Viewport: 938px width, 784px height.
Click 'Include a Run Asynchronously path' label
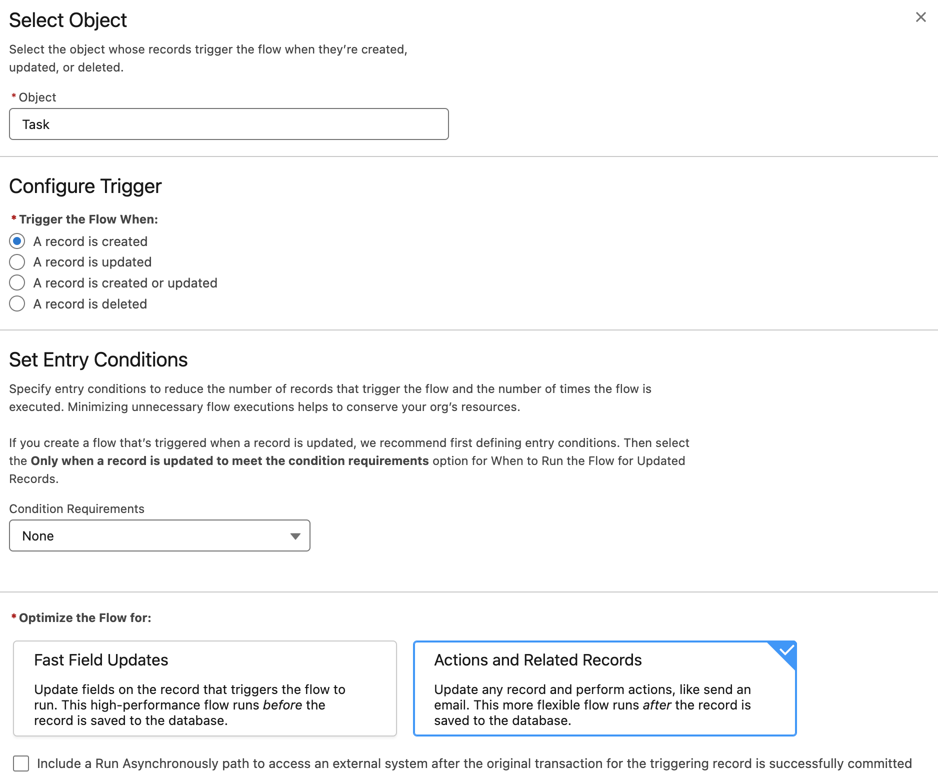tap(474, 763)
